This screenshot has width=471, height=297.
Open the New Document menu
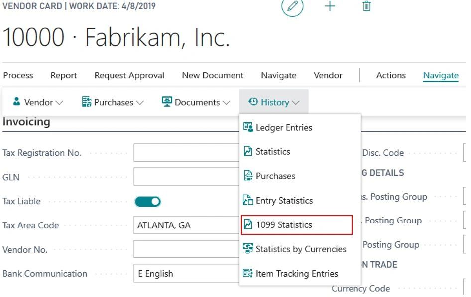(x=213, y=75)
